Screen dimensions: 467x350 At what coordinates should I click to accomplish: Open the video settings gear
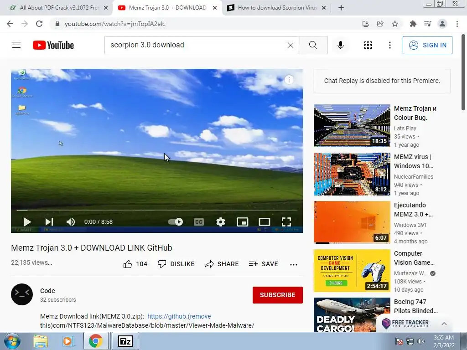(x=221, y=222)
